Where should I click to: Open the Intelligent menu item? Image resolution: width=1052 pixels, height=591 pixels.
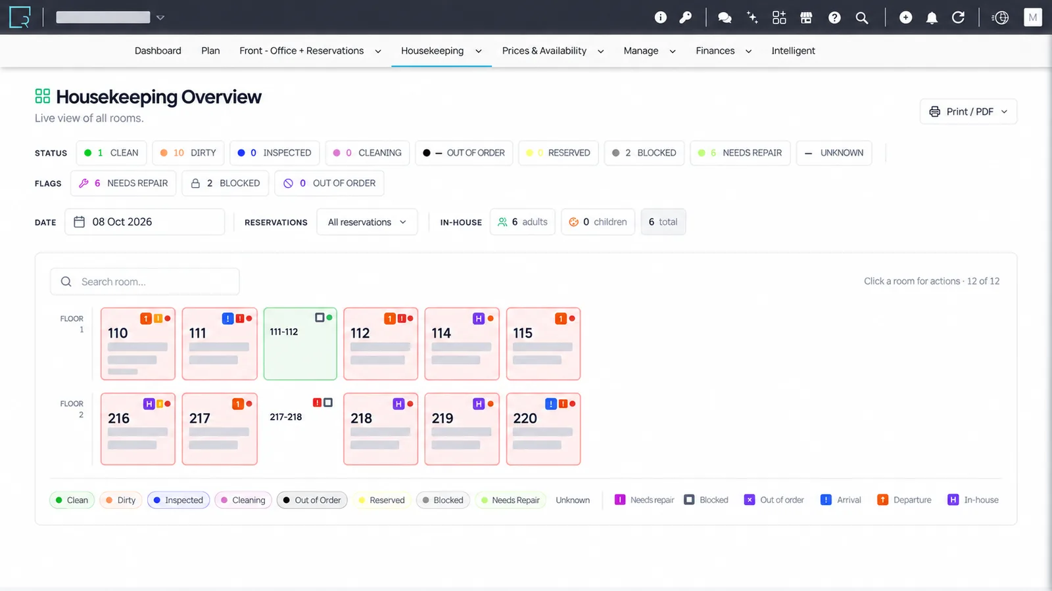pos(793,51)
